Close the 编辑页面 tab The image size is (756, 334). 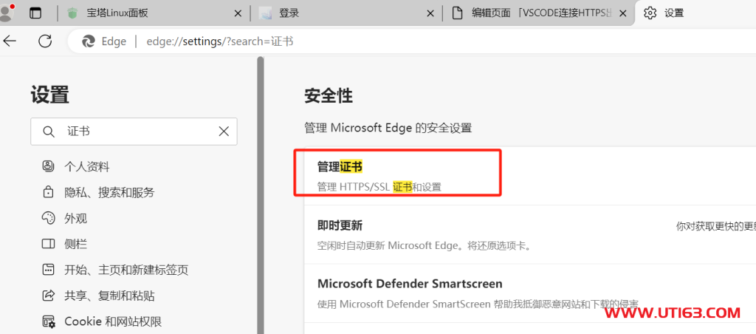coord(623,13)
